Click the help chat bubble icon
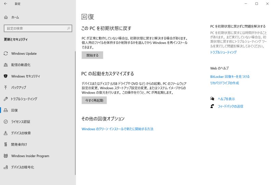This screenshot has height=185, width=273. click(212, 99)
